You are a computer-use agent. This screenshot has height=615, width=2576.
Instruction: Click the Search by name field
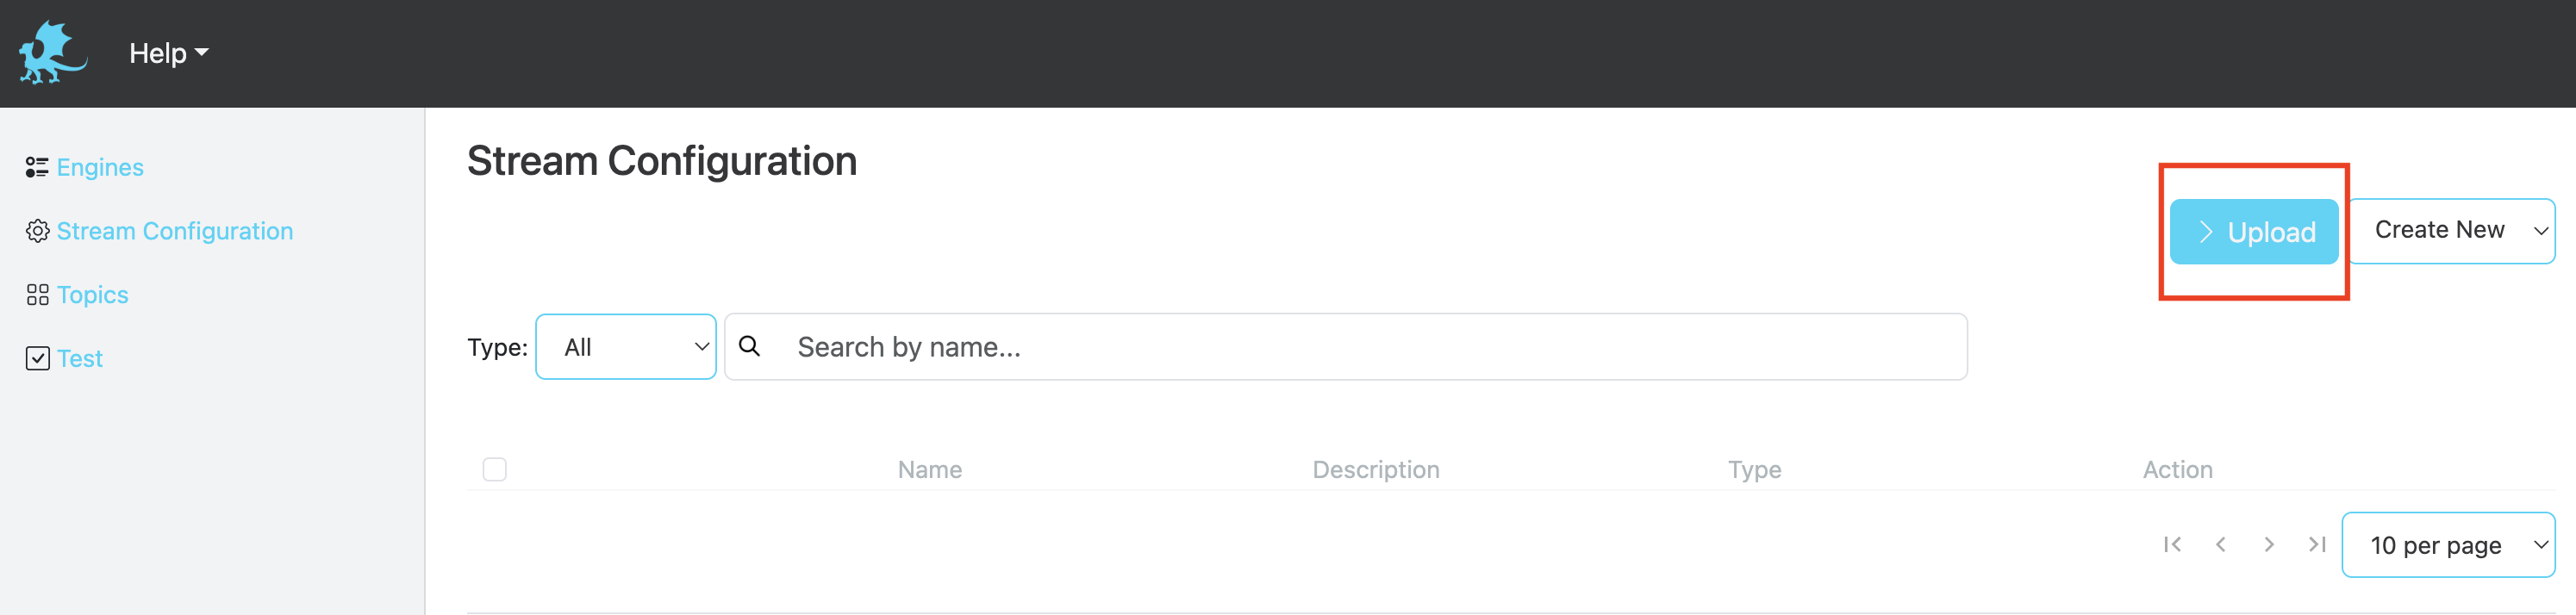1345,347
